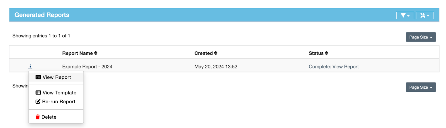Click the red Delete trash icon
The width and height of the screenshot is (446, 128).
pyautogui.click(x=38, y=117)
